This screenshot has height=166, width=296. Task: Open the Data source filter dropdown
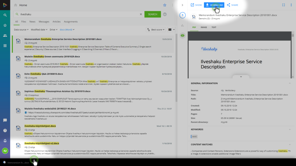[x=21, y=30]
